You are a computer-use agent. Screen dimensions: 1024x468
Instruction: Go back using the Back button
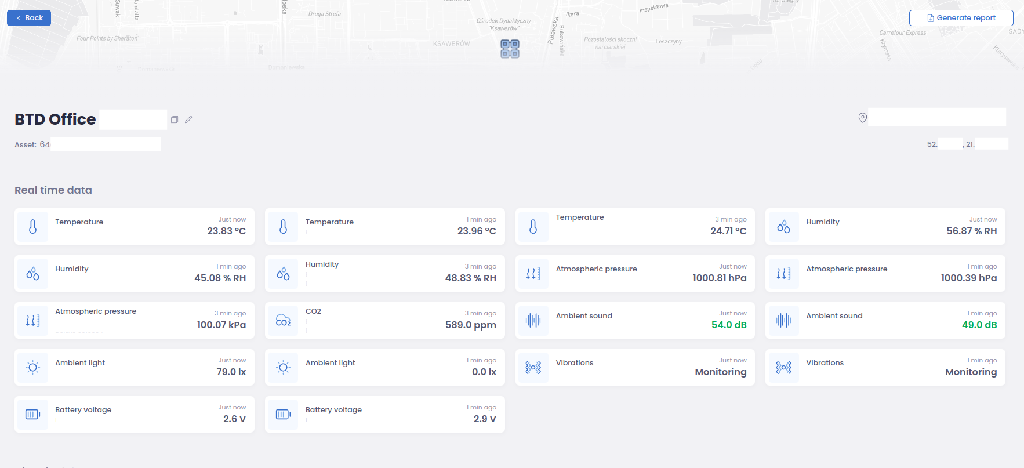pos(29,18)
